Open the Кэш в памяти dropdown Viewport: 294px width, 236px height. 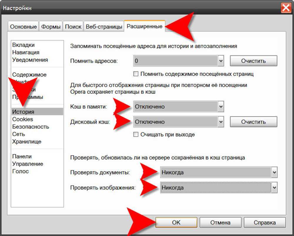(x=179, y=106)
